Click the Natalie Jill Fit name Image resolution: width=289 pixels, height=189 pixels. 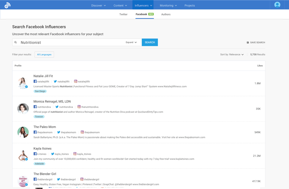click(43, 76)
